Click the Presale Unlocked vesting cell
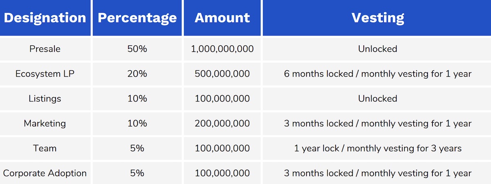 pos(377,49)
